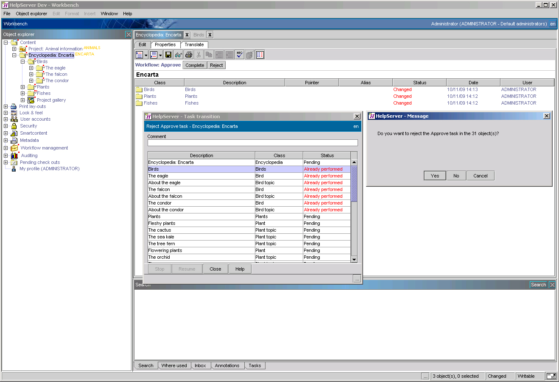
Task: Open the Window menu
Action: click(109, 14)
